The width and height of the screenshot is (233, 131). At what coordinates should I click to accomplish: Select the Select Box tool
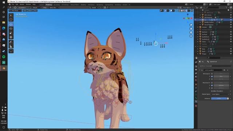pyautogui.click(x=11, y=15)
